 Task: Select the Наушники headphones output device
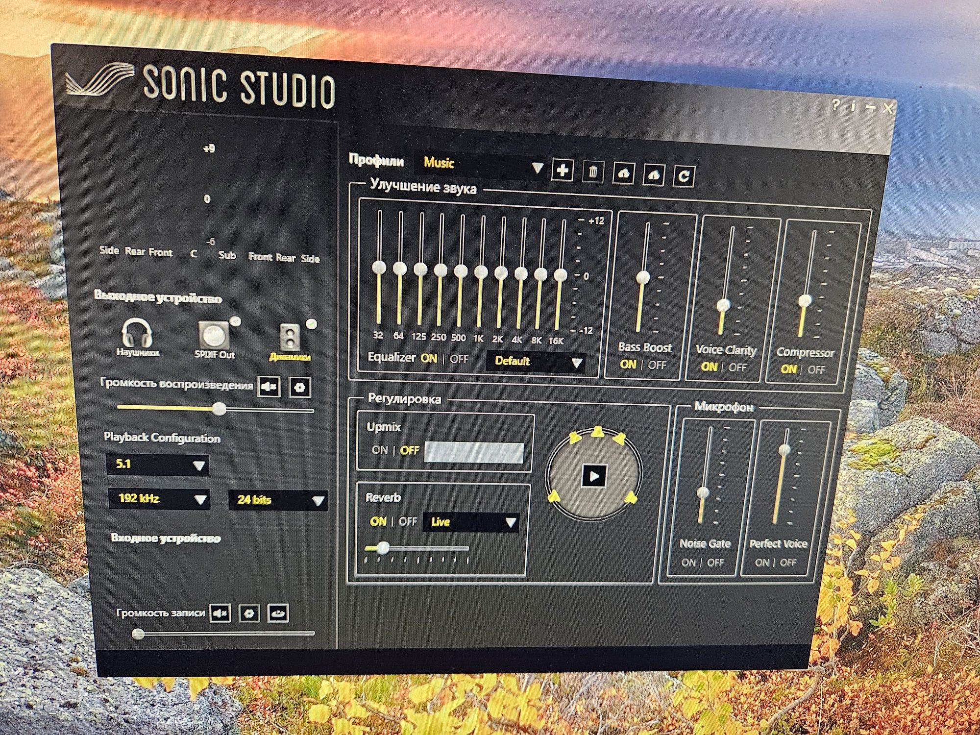137,336
